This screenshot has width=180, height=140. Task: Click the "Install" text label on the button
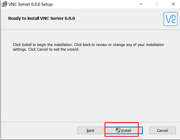pyautogui.click(x=126, y=131)
